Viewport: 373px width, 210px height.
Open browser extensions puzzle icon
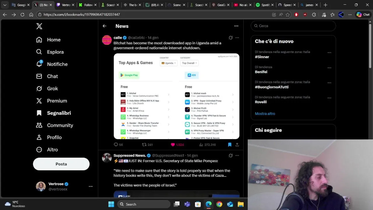pos(314,15)
